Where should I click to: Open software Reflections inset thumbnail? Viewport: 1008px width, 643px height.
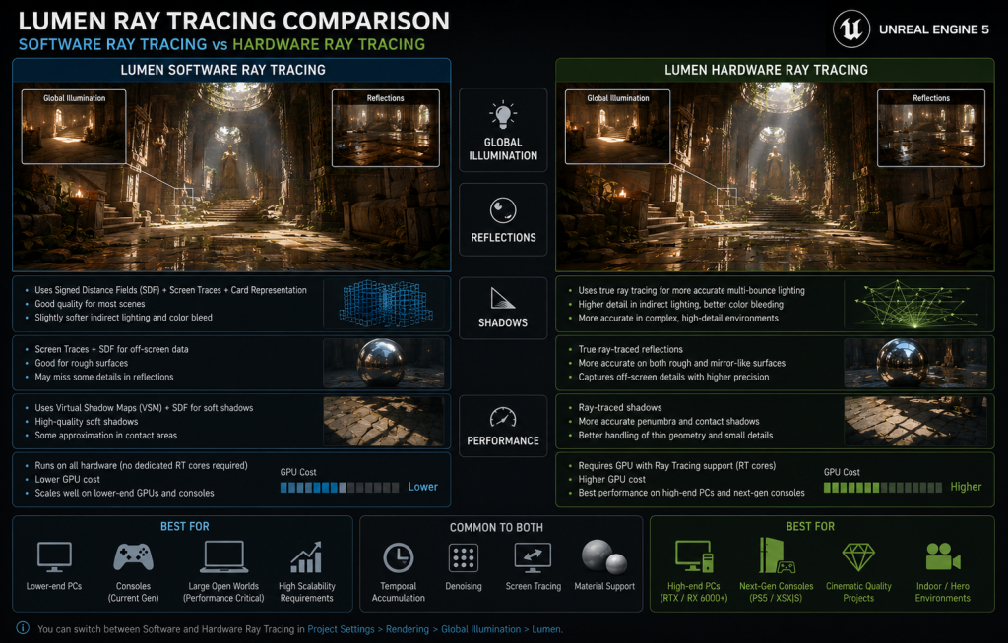[386, 128]
